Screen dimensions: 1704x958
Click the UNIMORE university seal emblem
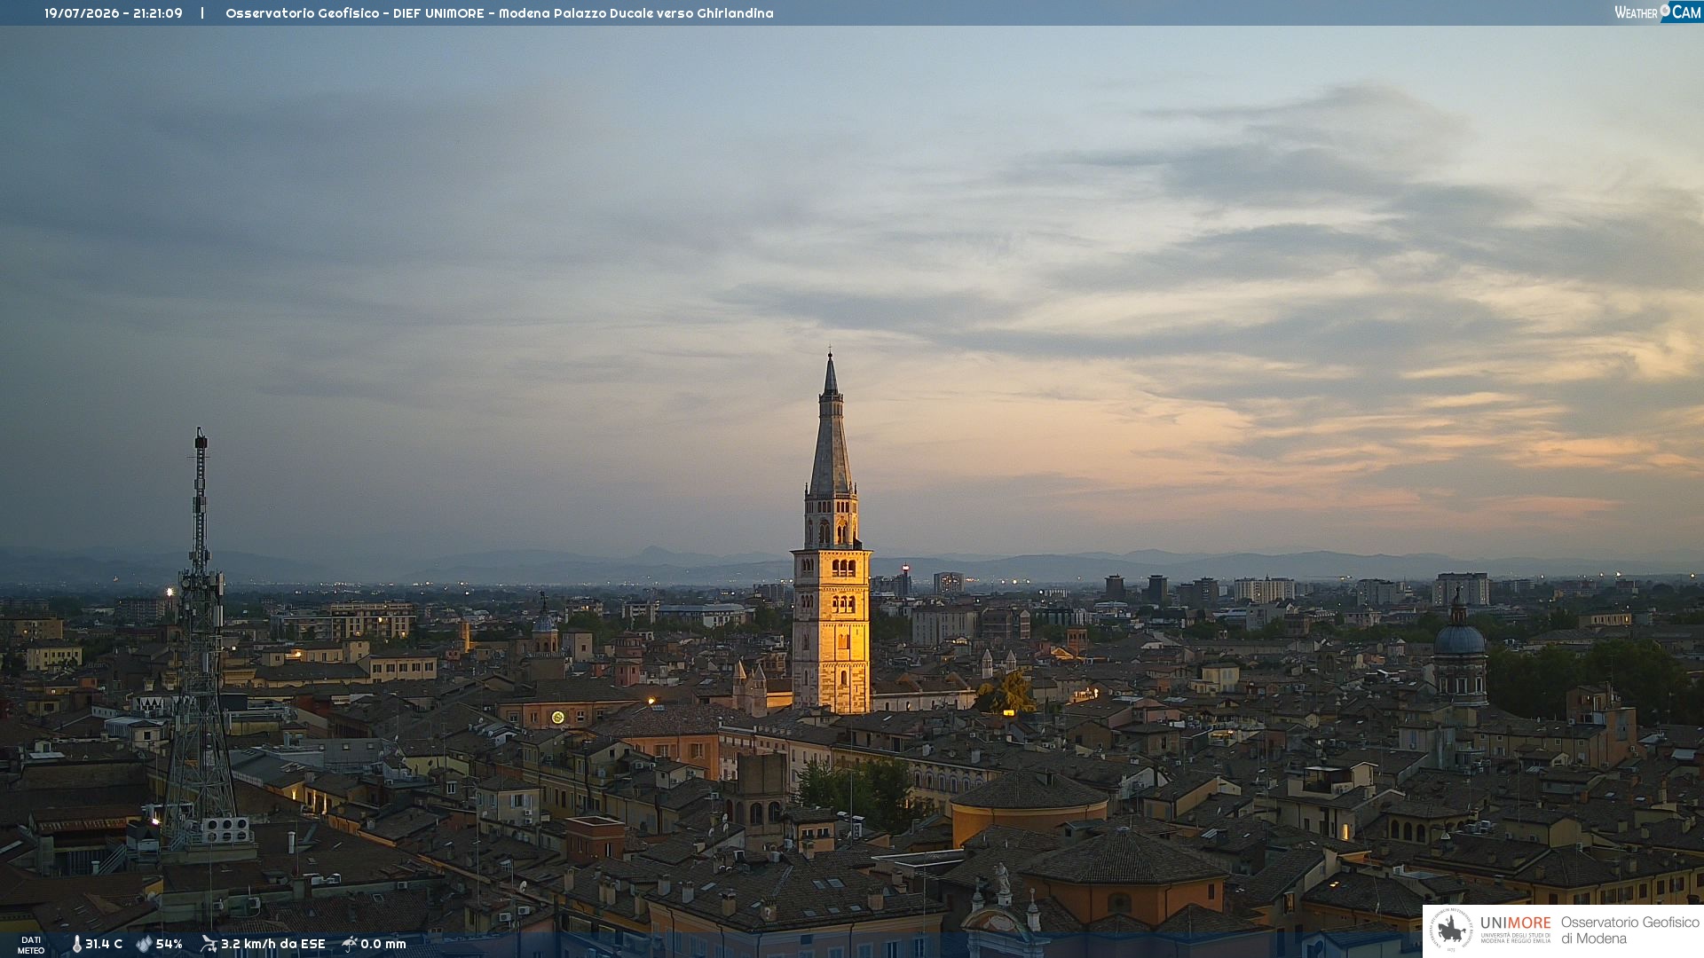click(x=1451, y=931)
